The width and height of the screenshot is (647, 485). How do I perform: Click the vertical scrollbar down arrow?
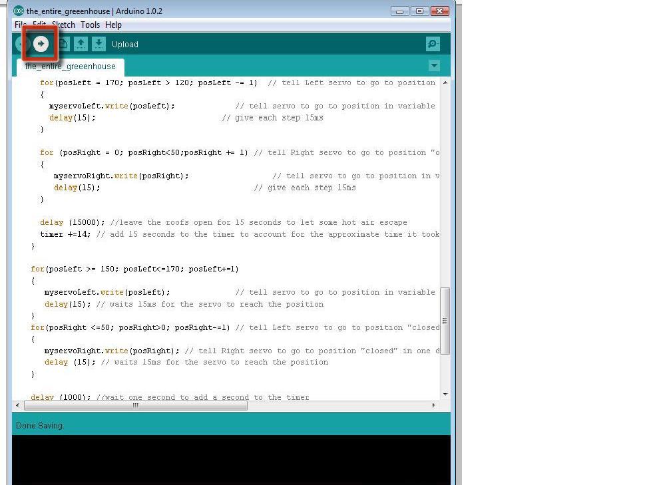pos(445,395)
